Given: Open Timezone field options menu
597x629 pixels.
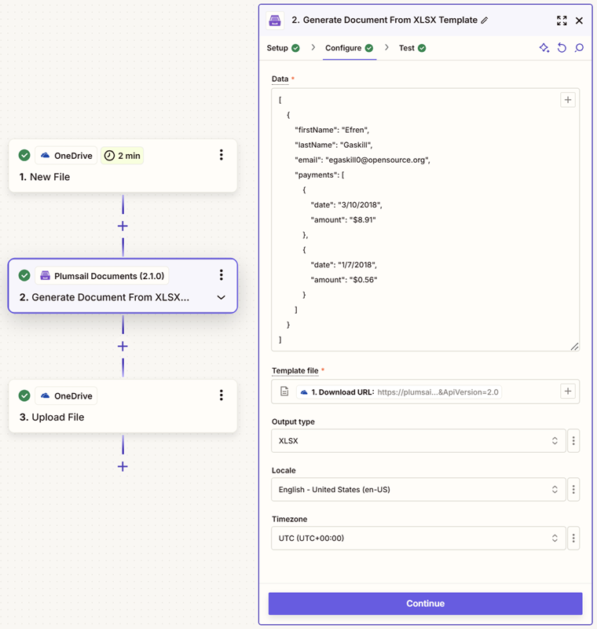Looking at the screenshot, I should [573, 538].
